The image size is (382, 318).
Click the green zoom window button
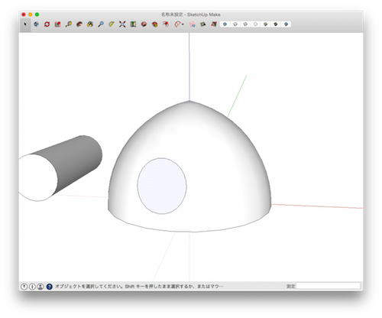coord(37,15)
